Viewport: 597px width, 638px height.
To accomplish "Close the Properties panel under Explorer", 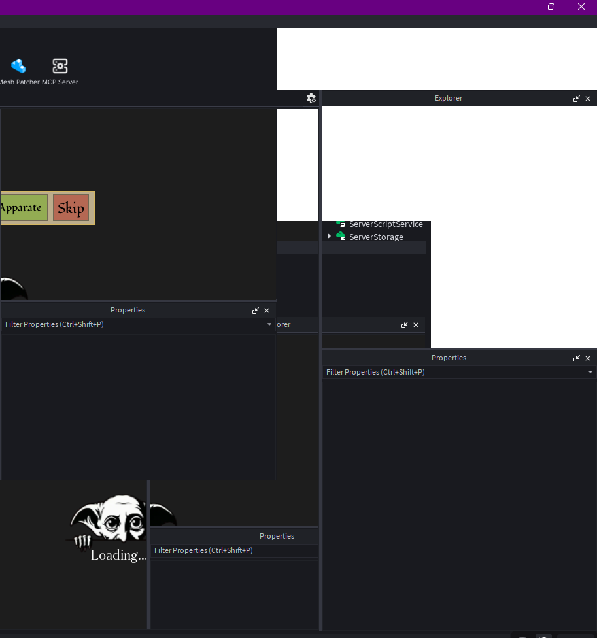I will 588,358.
